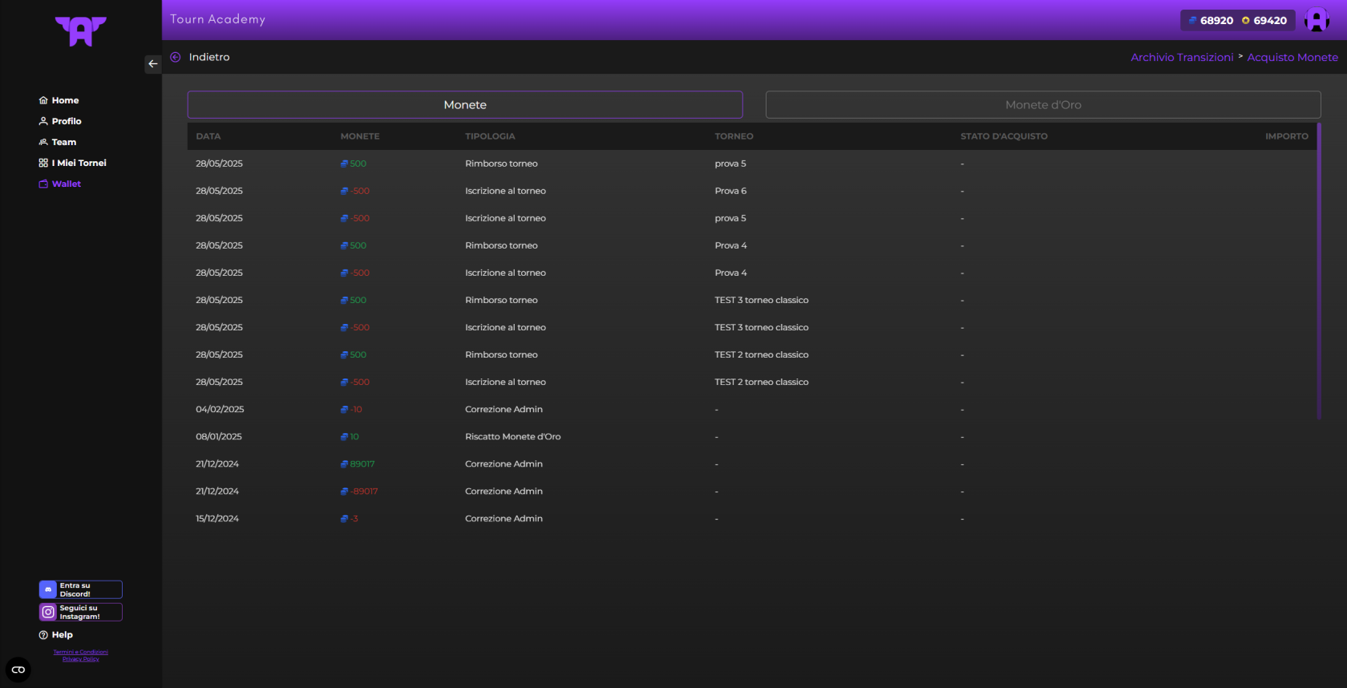Open the user avatar profile icon
The width and height of the screenshot is (1347, 688).
point(1317,20)
